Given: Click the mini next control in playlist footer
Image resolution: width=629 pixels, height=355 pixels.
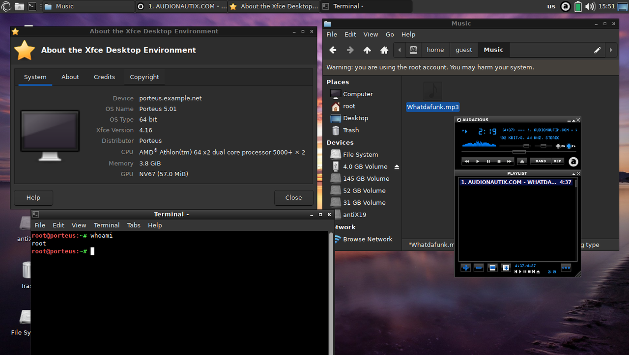Looking at the screenshot, I should click(x=533, y=272).
